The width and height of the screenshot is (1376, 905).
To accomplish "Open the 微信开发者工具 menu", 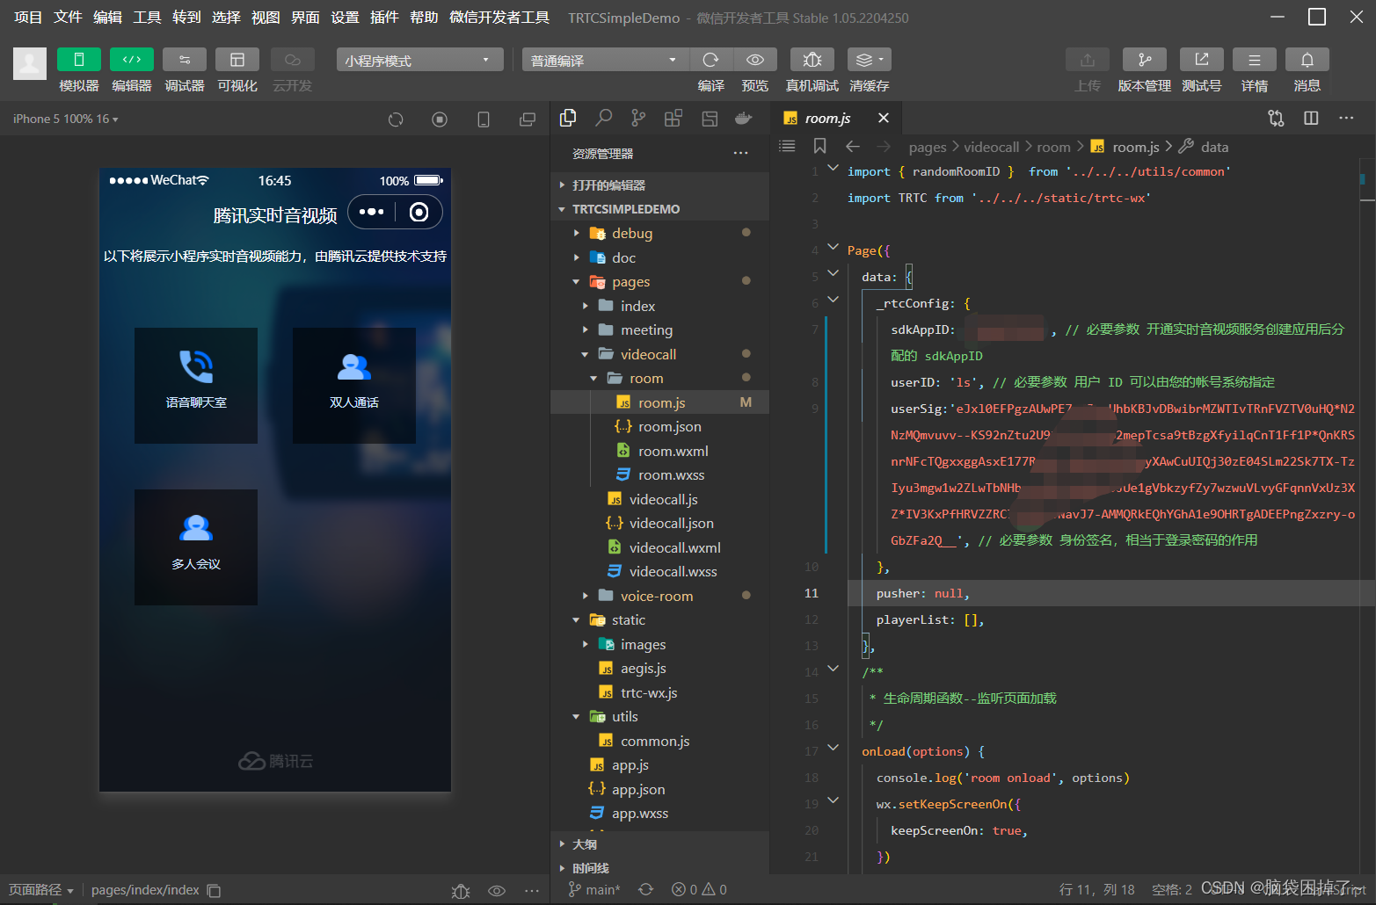I will [x=499, y=17].
